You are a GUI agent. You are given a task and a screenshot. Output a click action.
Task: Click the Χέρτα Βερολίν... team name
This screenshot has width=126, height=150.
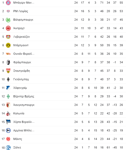coord(24,122)
